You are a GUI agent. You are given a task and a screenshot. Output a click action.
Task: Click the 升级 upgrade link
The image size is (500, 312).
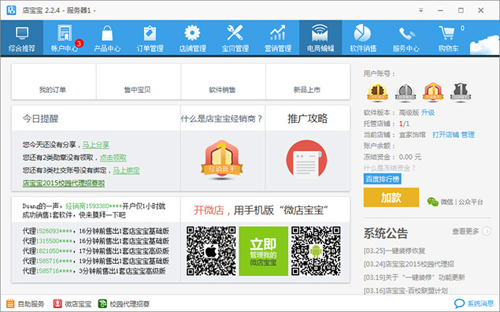point(428,113)
